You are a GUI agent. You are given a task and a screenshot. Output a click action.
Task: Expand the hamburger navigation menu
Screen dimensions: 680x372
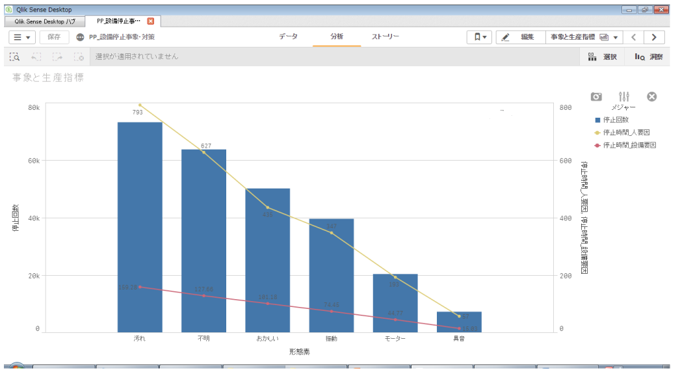coord(21,37)
